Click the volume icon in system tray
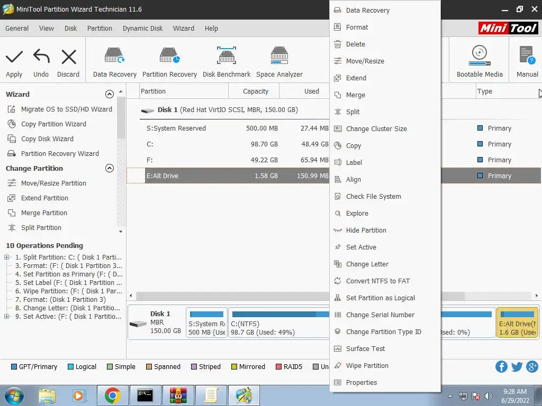Viewport: 542px width, 406px height. coord(489,396)
